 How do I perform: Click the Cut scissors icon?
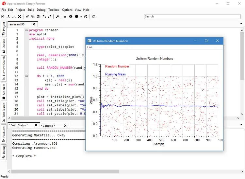coord(27,16)
